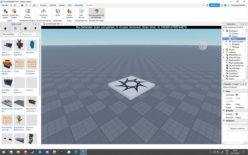This screenshot has height=155, width=248.
Task: Collapse the Attributes properties section
Action: pyautogui.click(x=224, y=120)
